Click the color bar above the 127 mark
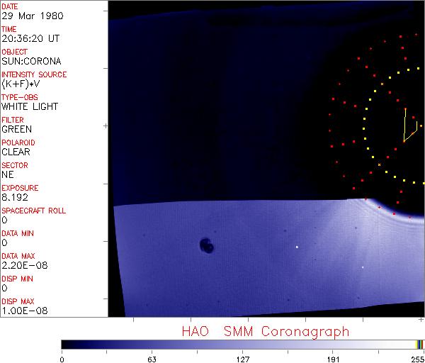The width and height of the screenshot is (425, 363). click(x=242, y=344)
